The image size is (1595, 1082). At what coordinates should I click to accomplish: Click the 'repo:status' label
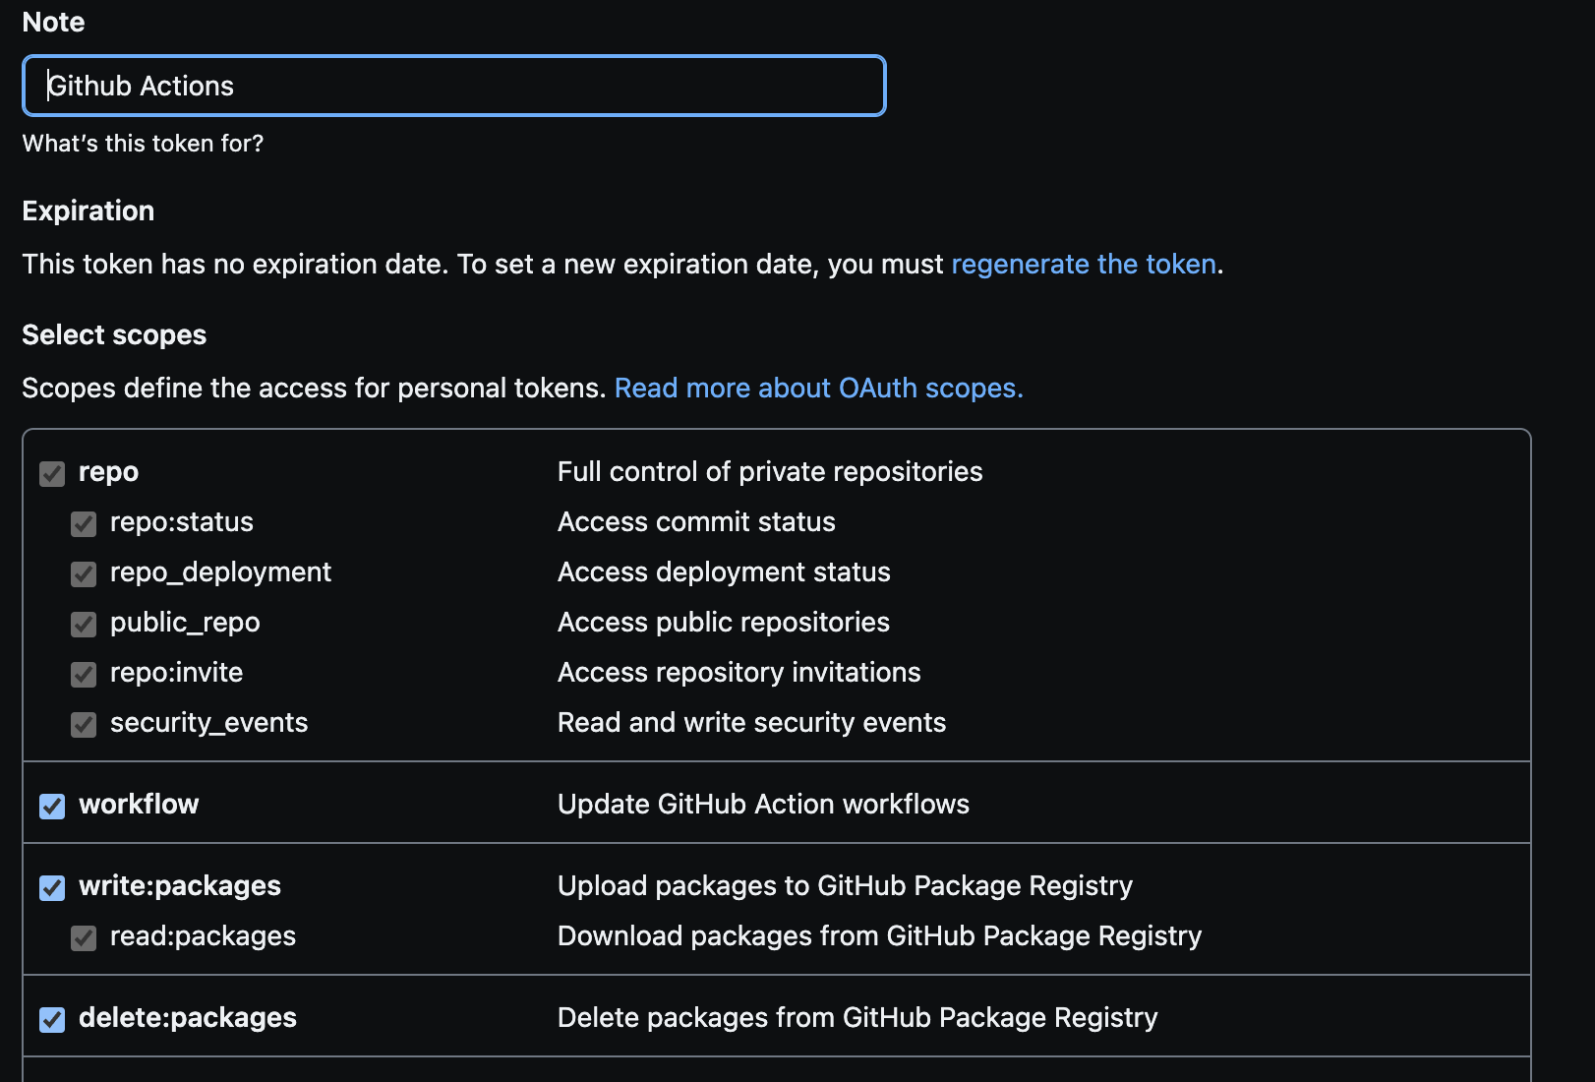[182, 521]
